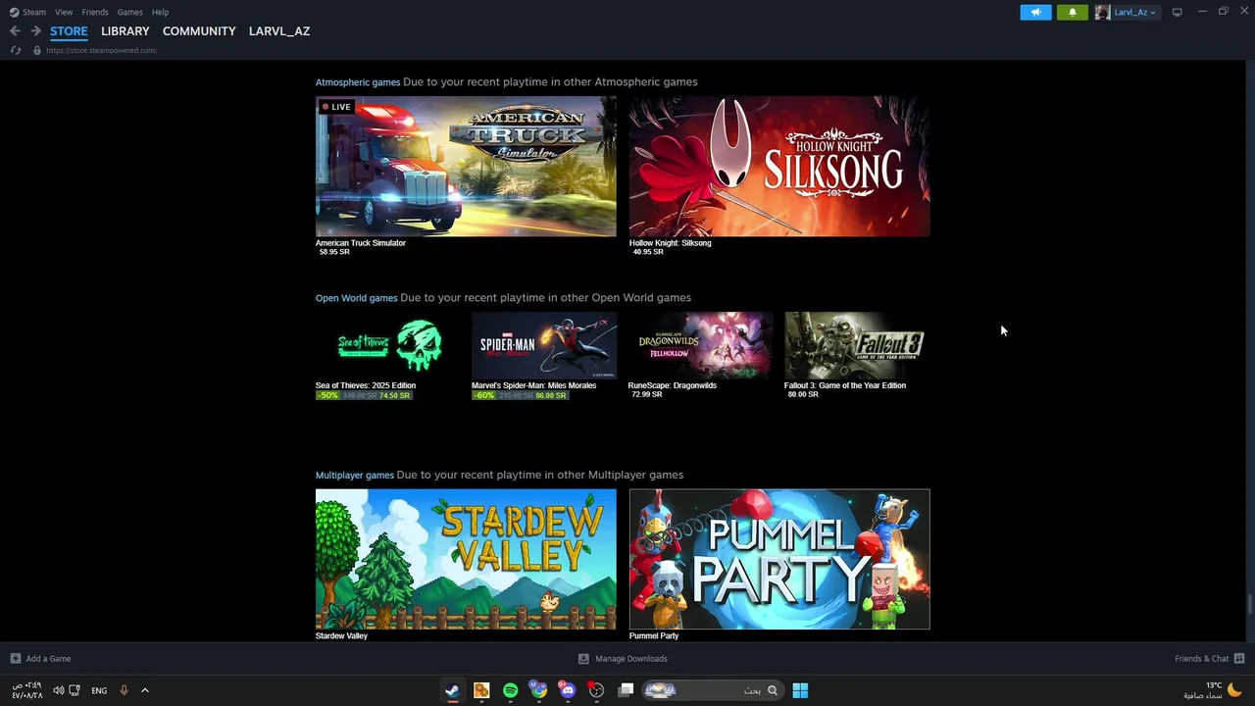Screen dimensions: 1255x706
Task: Open the announcements megaphone button
Action: tap(1035, 12)
